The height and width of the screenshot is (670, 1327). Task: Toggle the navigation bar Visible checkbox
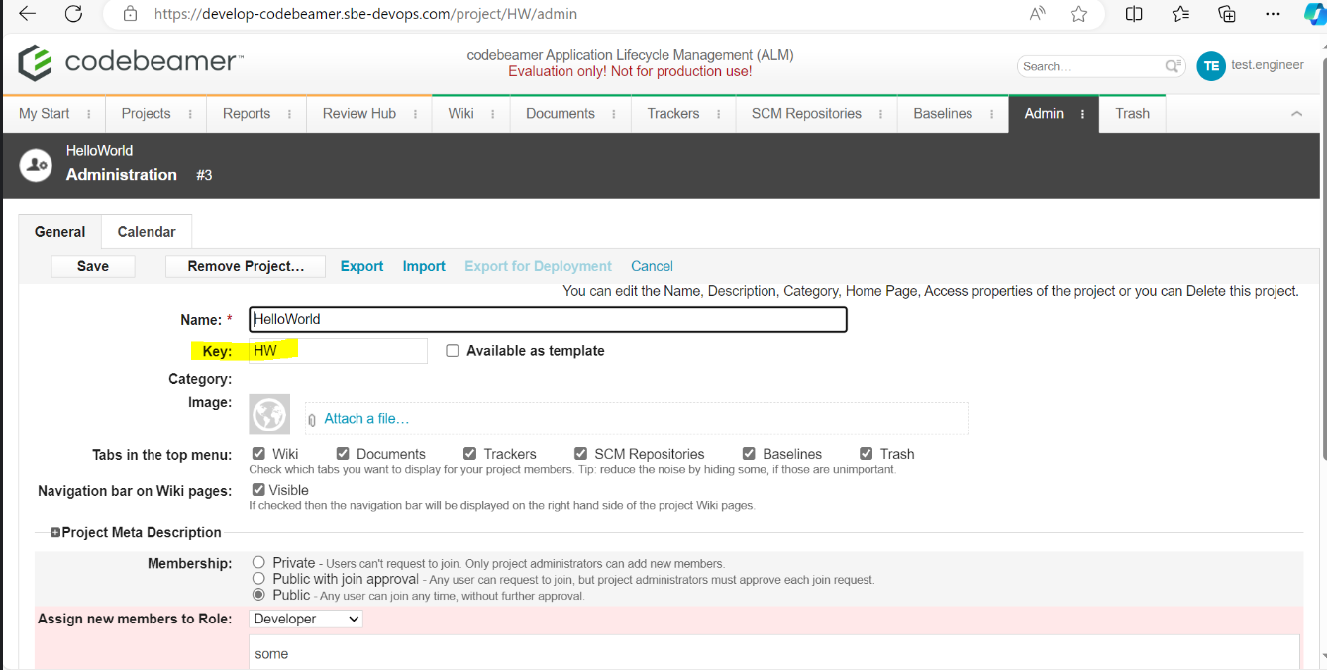pos(258,490)
